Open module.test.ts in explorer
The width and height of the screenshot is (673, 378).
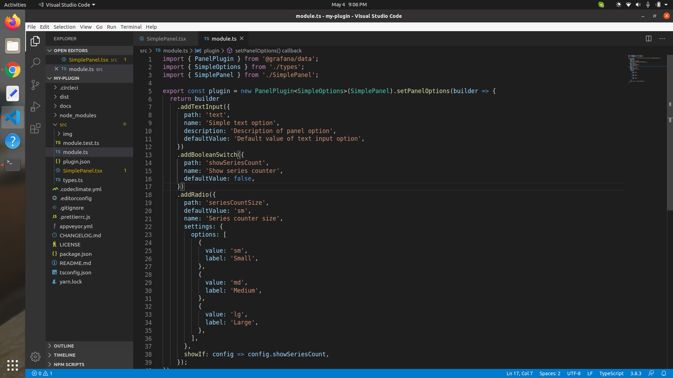[89, 143]
